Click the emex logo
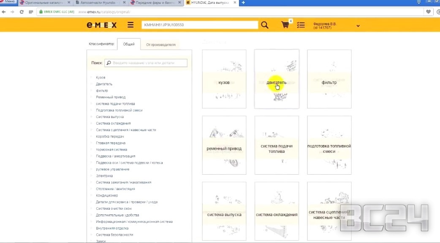This screenshot has height=243, width=440. coord(101,25)
